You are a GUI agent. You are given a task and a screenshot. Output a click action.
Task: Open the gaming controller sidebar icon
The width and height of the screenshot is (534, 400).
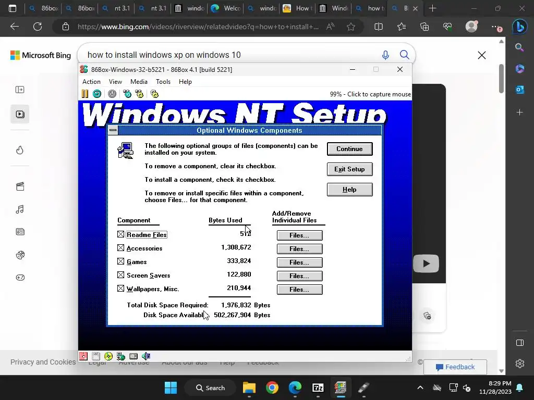click(x=20, y=278)
